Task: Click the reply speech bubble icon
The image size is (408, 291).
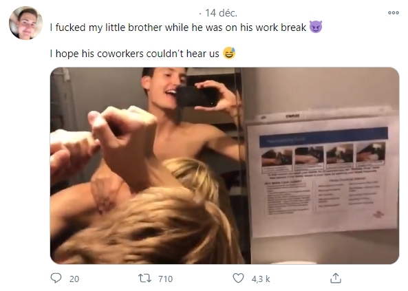Action: click(56, 278)
